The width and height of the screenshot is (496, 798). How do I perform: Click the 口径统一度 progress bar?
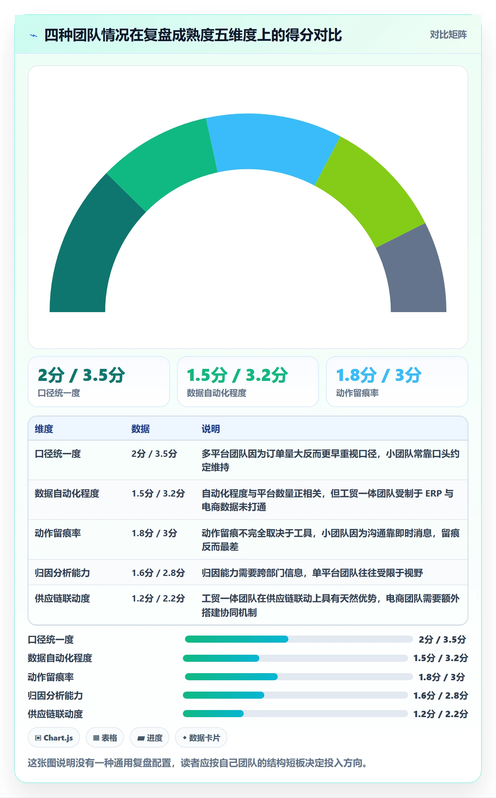[x=299, y=639]
